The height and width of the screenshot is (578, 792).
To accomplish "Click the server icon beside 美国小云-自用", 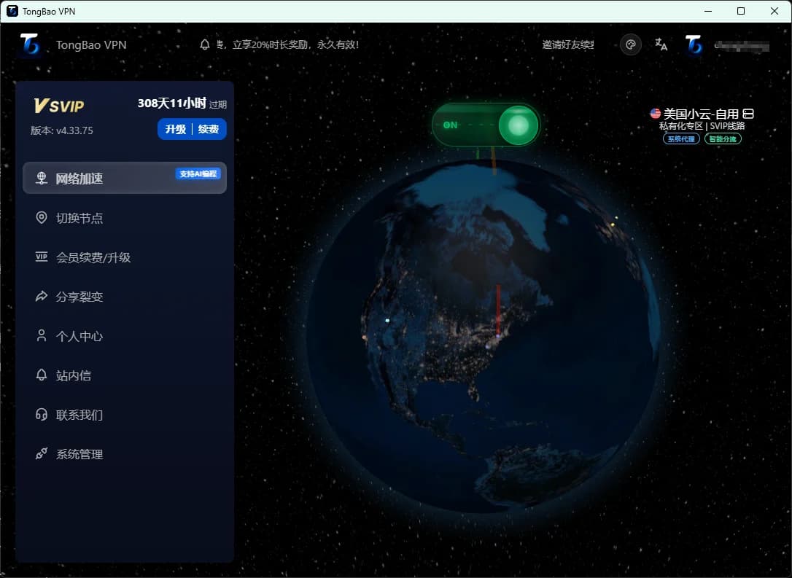I will click(748, 114).
